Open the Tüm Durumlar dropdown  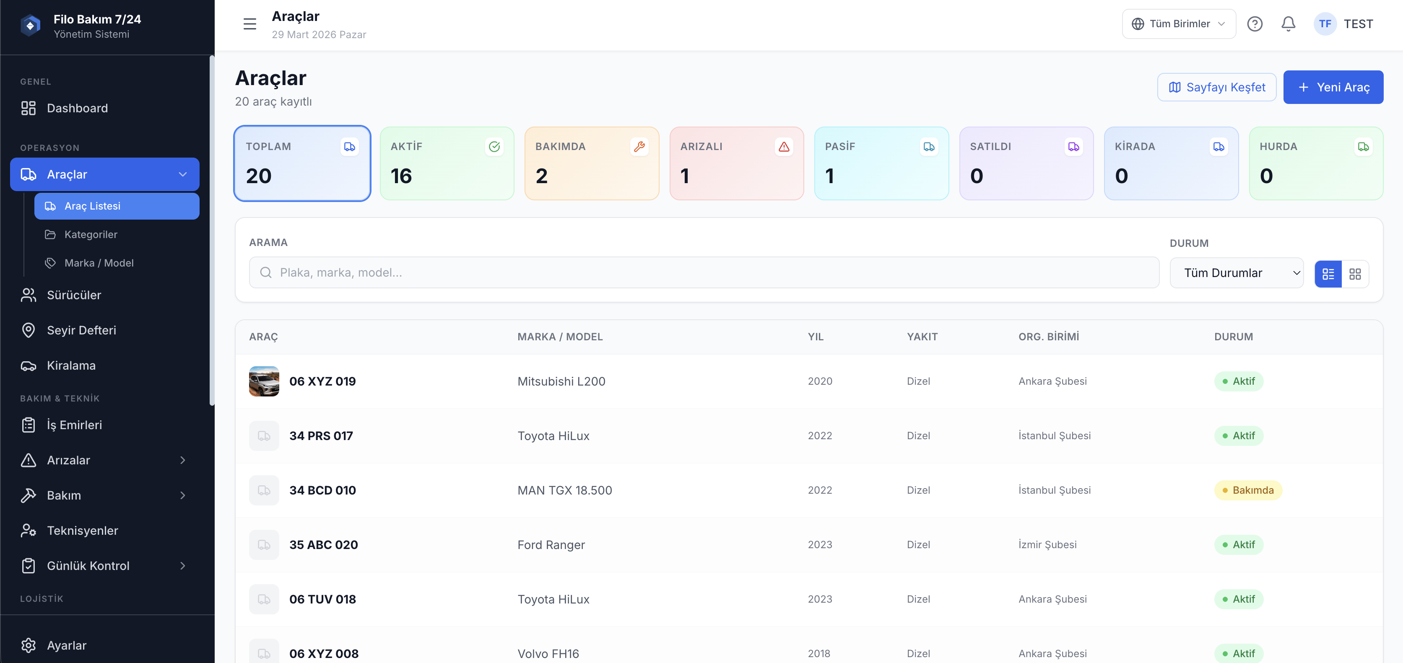pos(1236,273)
